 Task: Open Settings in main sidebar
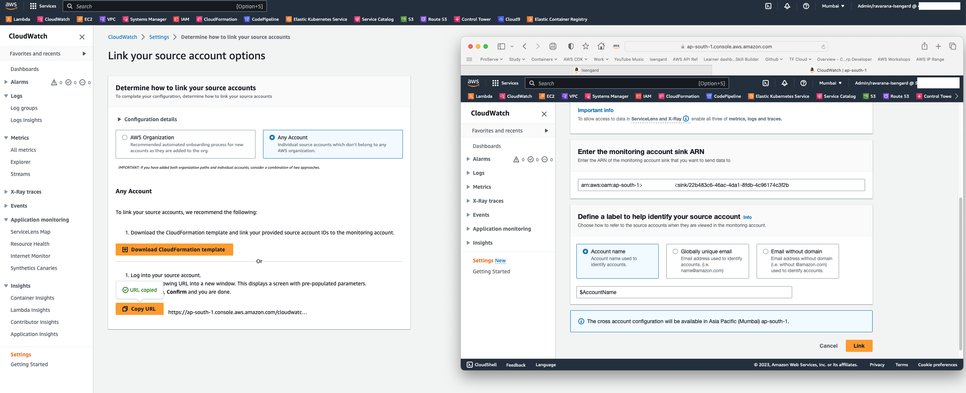click(21, 354)
